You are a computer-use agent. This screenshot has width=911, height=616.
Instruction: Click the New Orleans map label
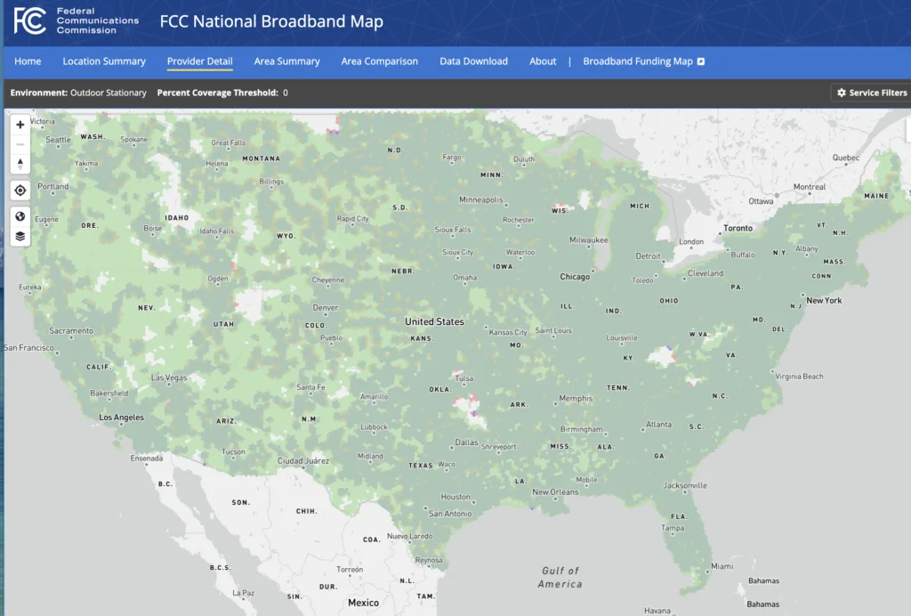pyautogui.click(x=555, y=491)
